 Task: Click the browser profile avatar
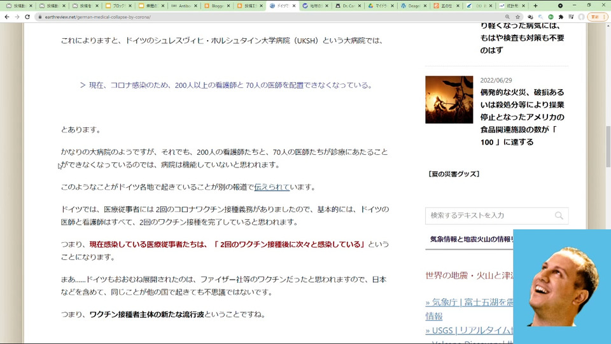click(581, 17)
